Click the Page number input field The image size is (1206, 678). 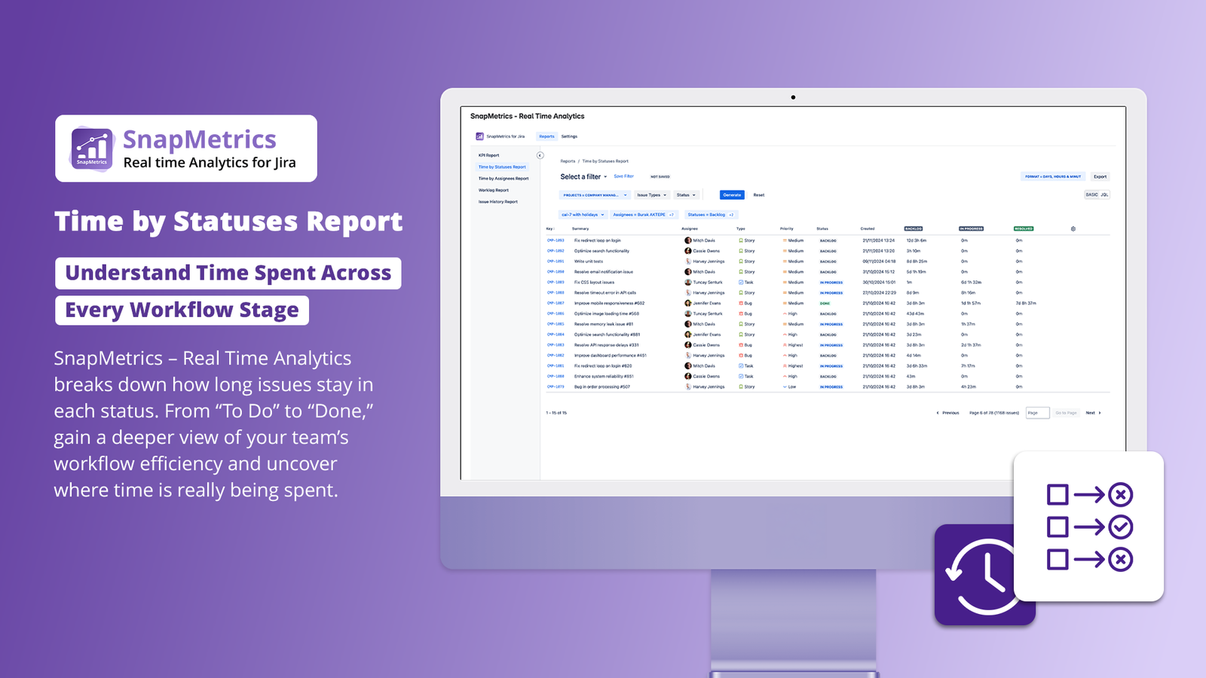coord(1038,413)
